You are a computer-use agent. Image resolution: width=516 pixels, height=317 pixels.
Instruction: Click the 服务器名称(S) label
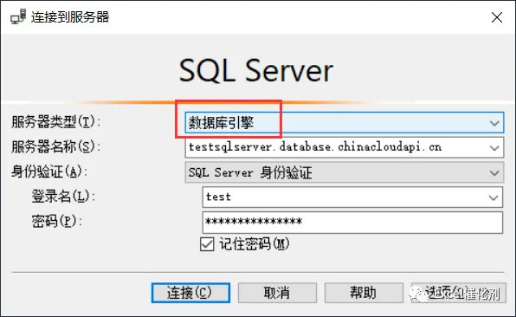[x=55, y=146]
